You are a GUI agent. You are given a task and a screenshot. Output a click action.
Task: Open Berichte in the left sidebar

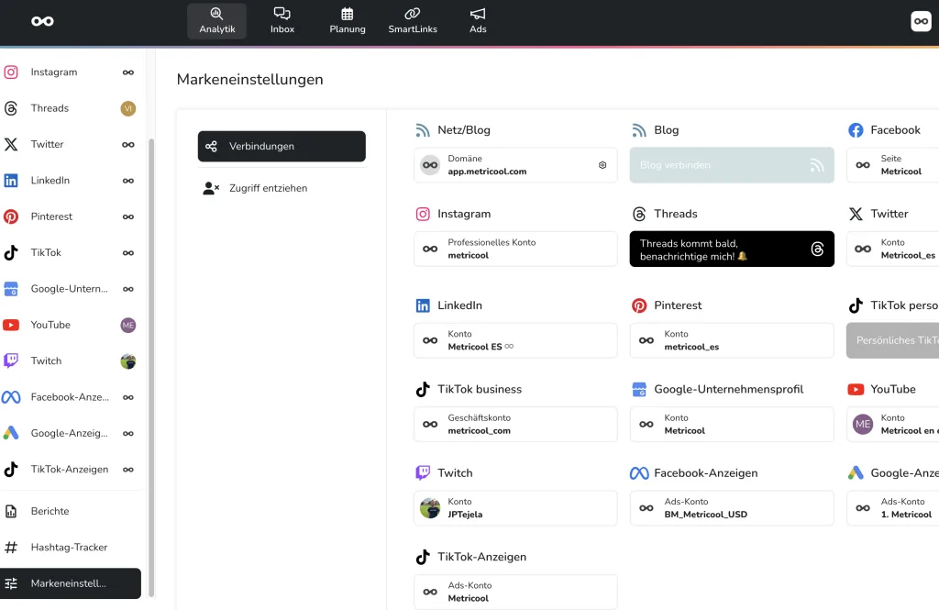(50, 511)
